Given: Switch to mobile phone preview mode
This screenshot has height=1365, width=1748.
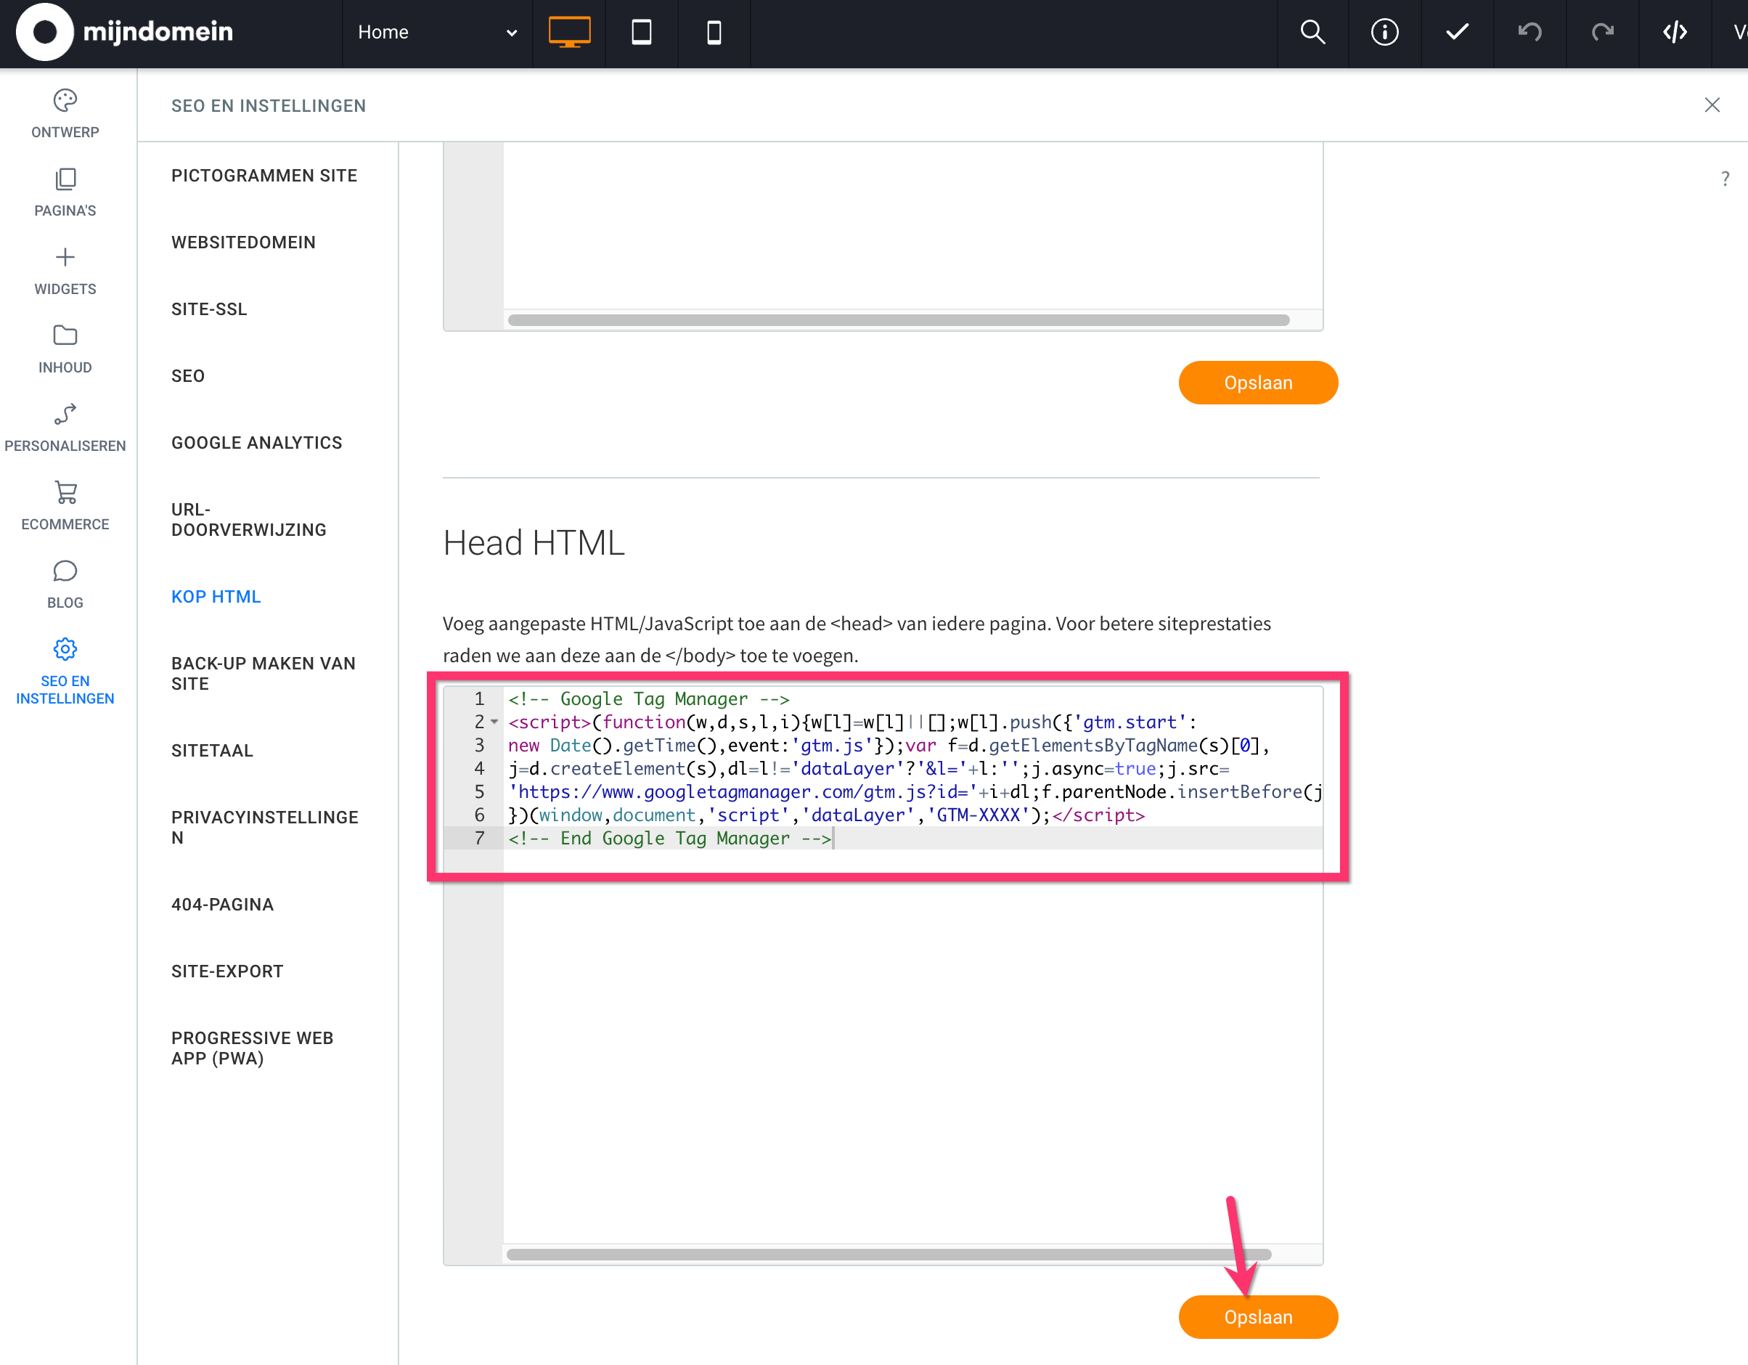Looking at the screenshot, I should click(x=714, y=32).
